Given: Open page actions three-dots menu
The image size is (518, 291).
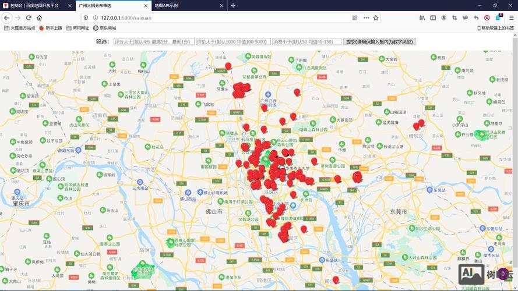Looking at the screenshot, I should 366,18.
